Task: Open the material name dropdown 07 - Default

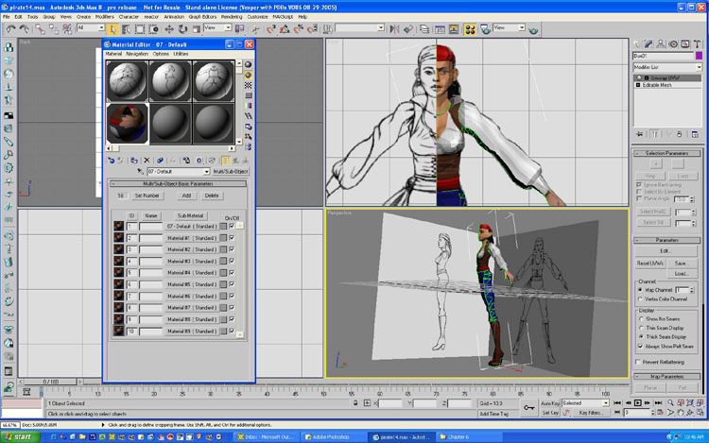Action: [179, 171]
